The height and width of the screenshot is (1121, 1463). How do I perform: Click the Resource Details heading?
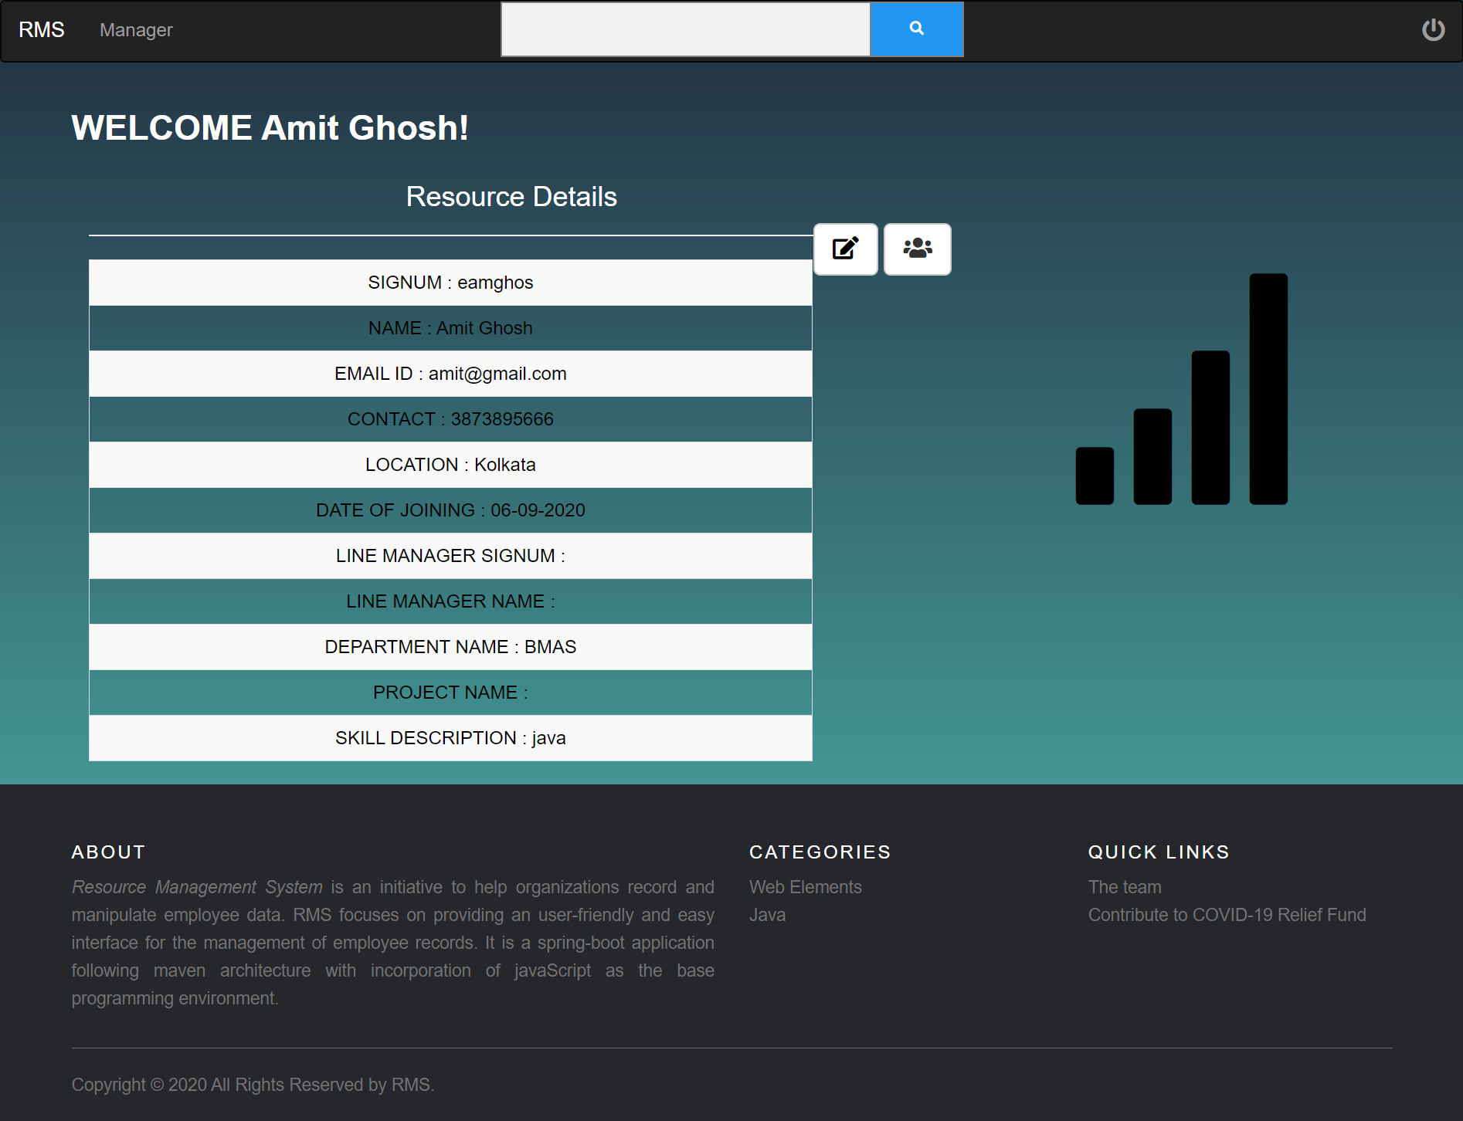point(511,197)
